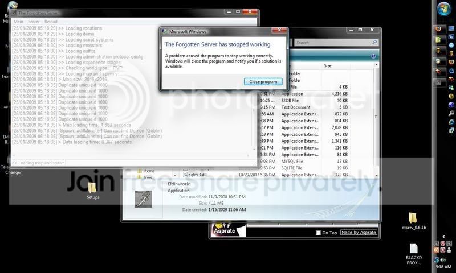Select the SQLITE File 19 KB row
Viewport: 456px width, 273px height.
pos(304,168)
